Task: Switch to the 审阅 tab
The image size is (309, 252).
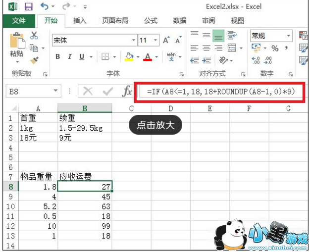Action: tap(208, 21)
